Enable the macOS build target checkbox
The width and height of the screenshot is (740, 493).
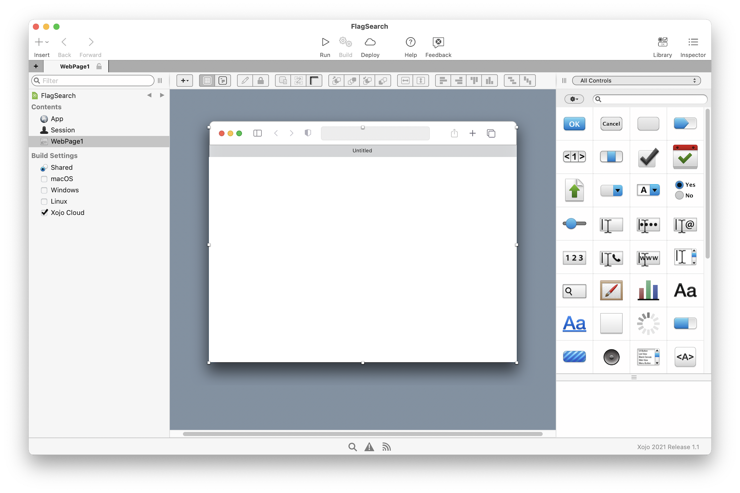click(44, 179)
